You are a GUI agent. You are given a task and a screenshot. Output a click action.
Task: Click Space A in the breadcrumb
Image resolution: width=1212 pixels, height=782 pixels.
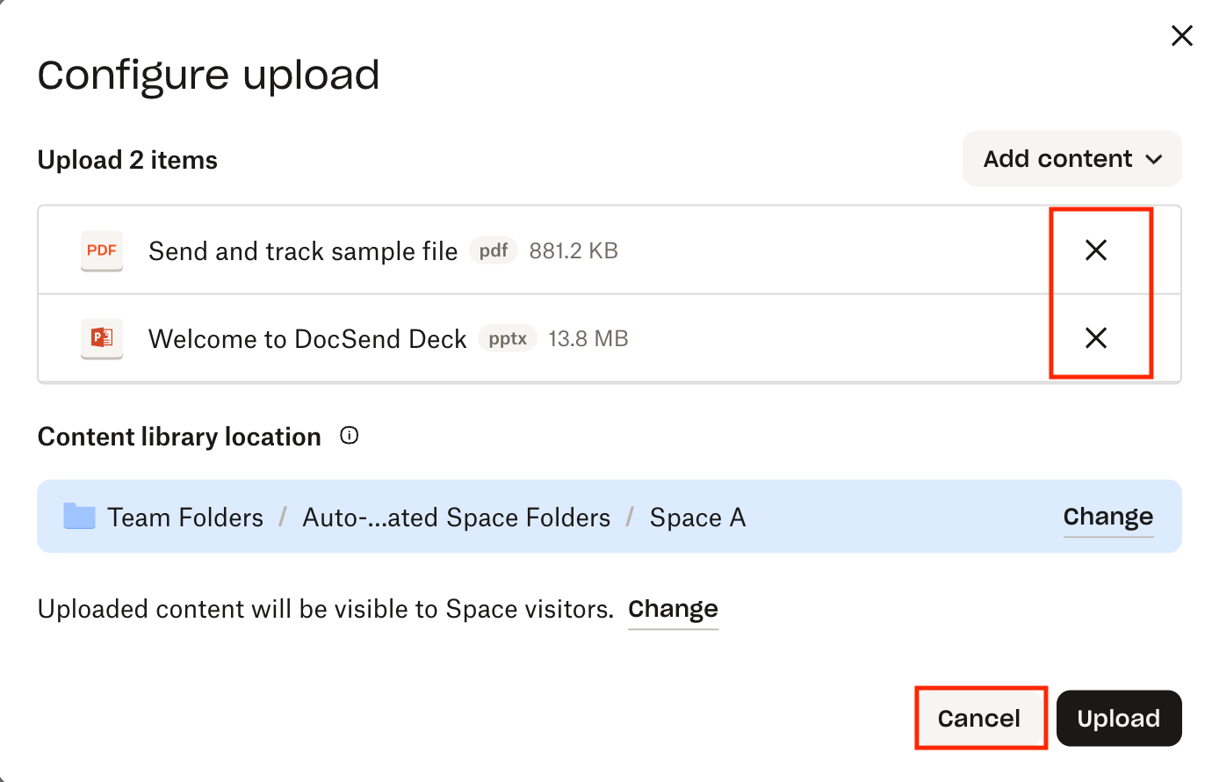(x=697, y=518)
